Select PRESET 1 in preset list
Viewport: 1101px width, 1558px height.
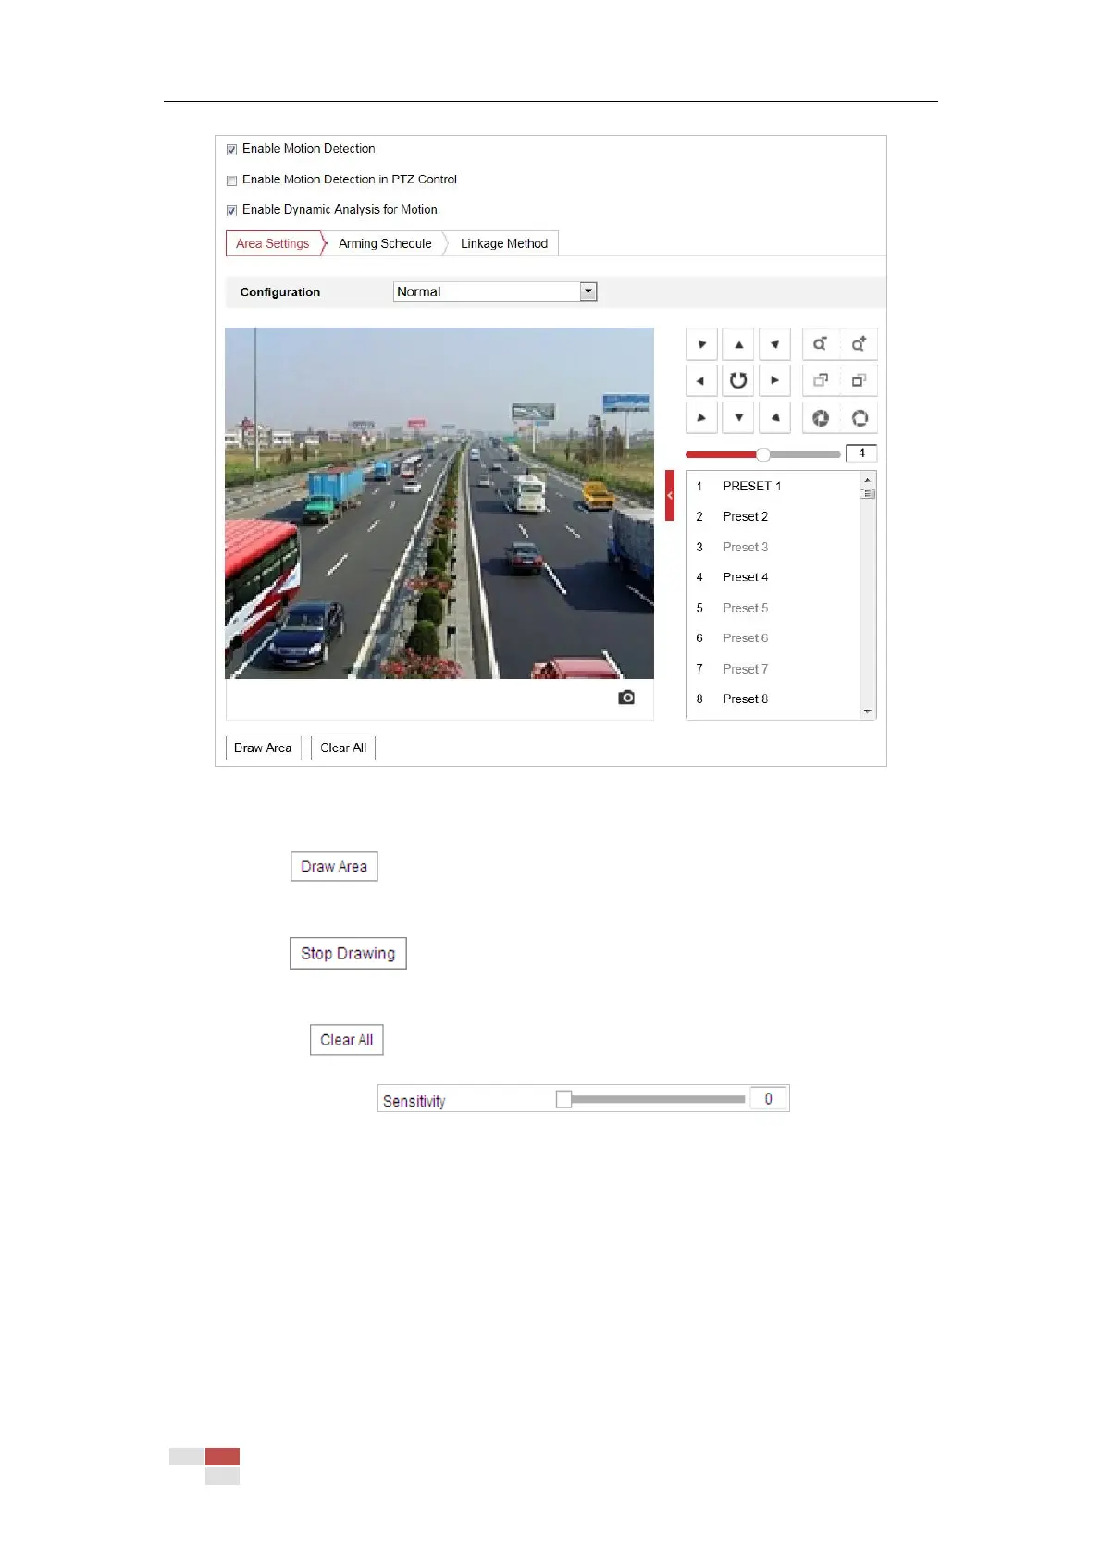tap(773, 486)
